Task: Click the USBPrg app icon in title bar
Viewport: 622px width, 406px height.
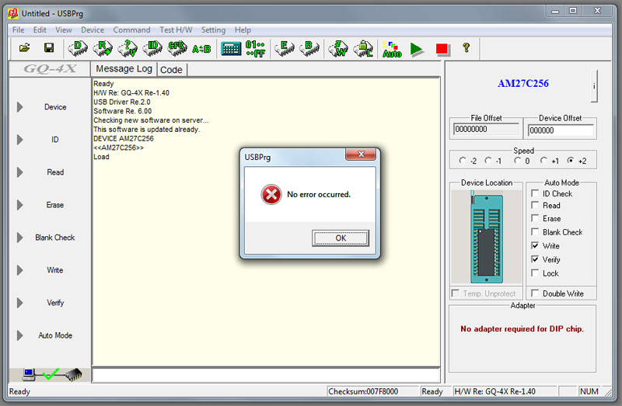Action: (x=13, y=13)
